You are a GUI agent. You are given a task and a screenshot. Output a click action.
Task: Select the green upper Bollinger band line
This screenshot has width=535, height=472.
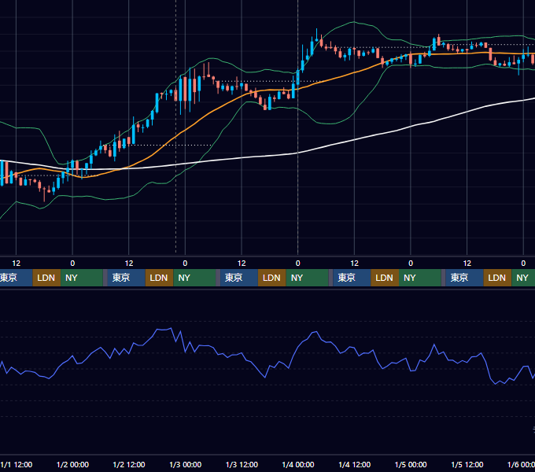point(354,22)
